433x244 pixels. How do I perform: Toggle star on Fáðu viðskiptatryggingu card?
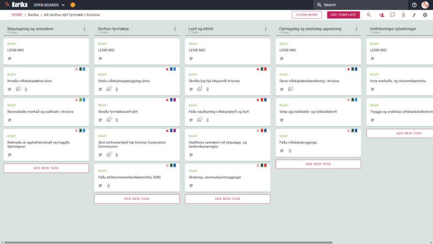pyautogui.click(x=348, y=130)
